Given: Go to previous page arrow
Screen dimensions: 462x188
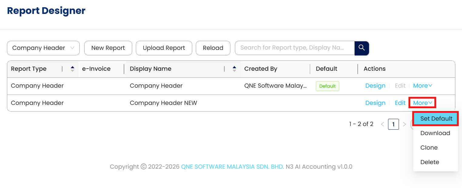Looking at the screenshot, I should coord(383,124).
